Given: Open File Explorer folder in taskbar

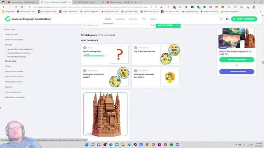Looking at the screenshot, I should [123, 145].
